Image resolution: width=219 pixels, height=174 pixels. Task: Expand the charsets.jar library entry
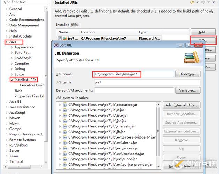60,126
